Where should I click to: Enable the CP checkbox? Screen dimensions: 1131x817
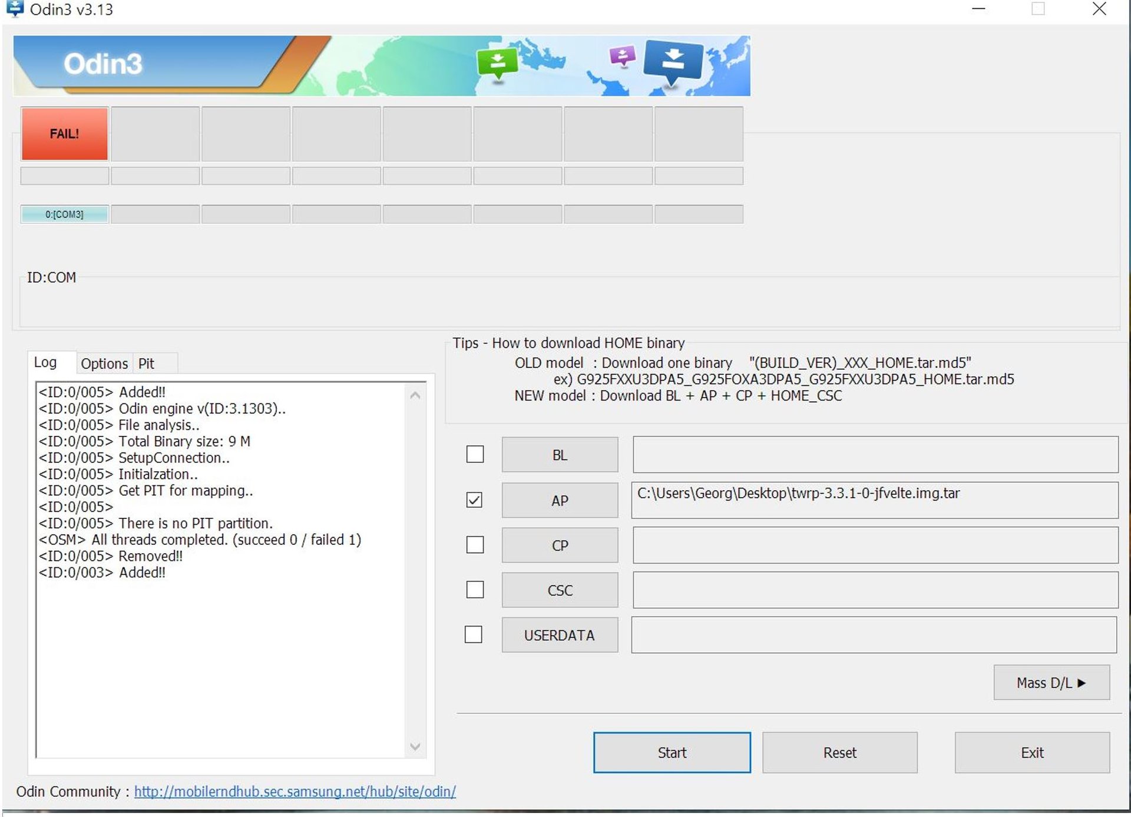pos(475,545)
